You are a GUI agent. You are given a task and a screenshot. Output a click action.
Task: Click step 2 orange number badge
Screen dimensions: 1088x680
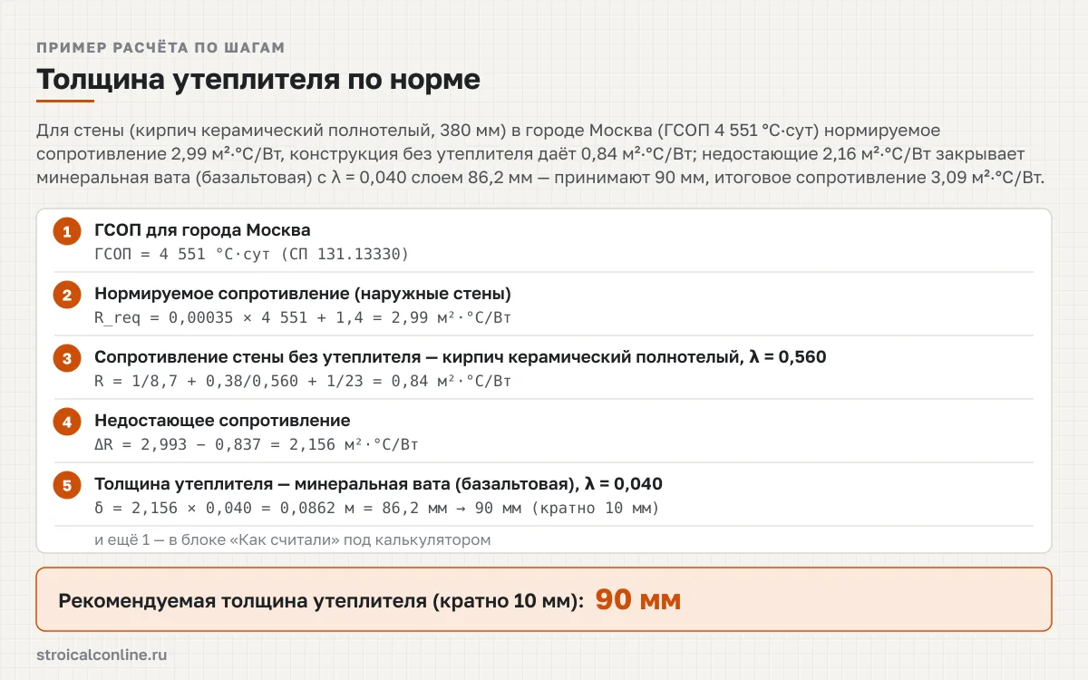click(x=67, y=296)
